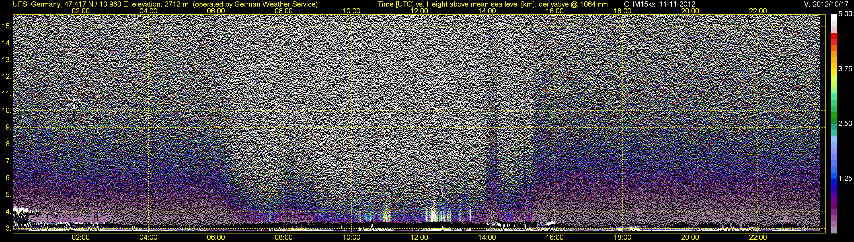
Task: Click the height axis label "10."
Action: (7, 111)
